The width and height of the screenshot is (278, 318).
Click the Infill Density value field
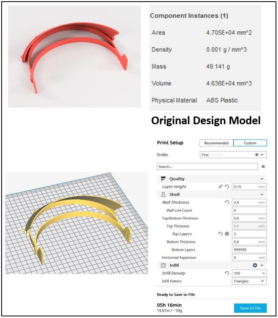click(x=249, y=273)
